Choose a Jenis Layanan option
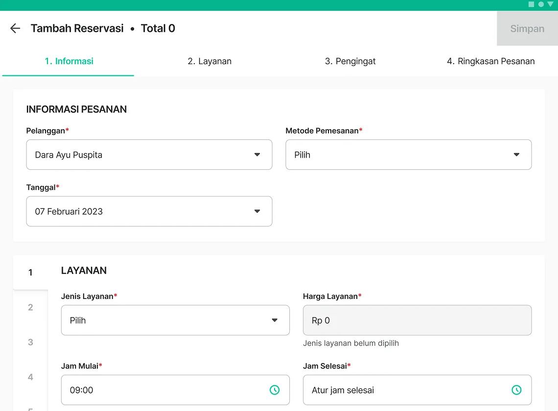 [x=175, y=320]
